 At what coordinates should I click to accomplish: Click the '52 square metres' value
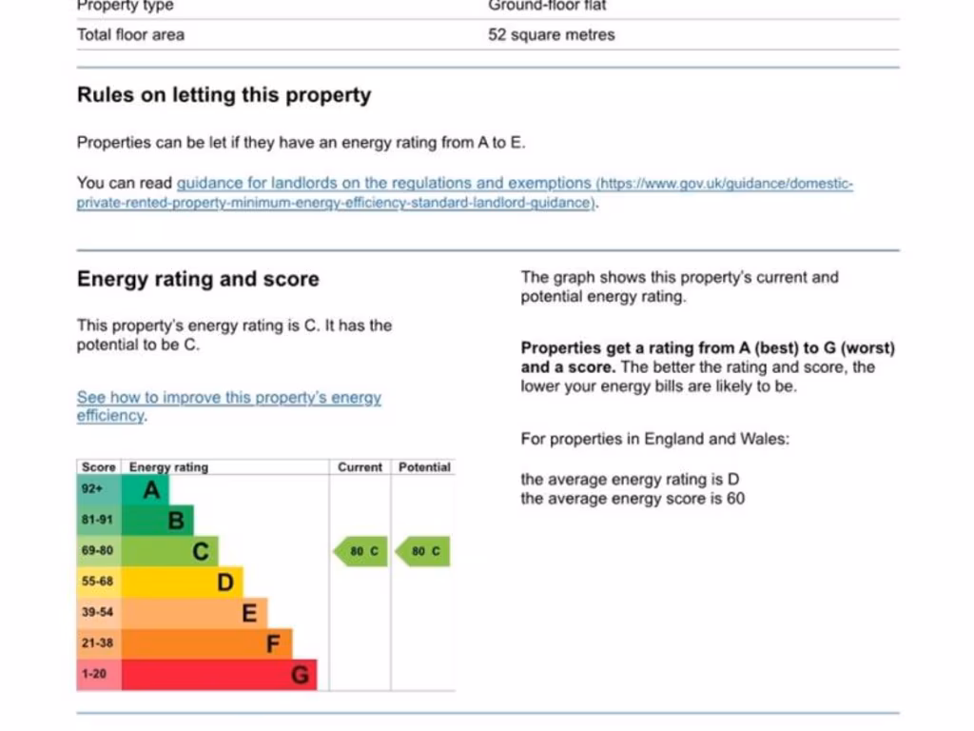[552, 35]
